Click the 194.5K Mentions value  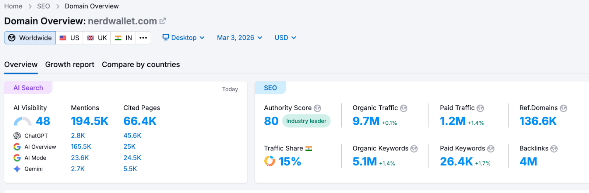89,121
